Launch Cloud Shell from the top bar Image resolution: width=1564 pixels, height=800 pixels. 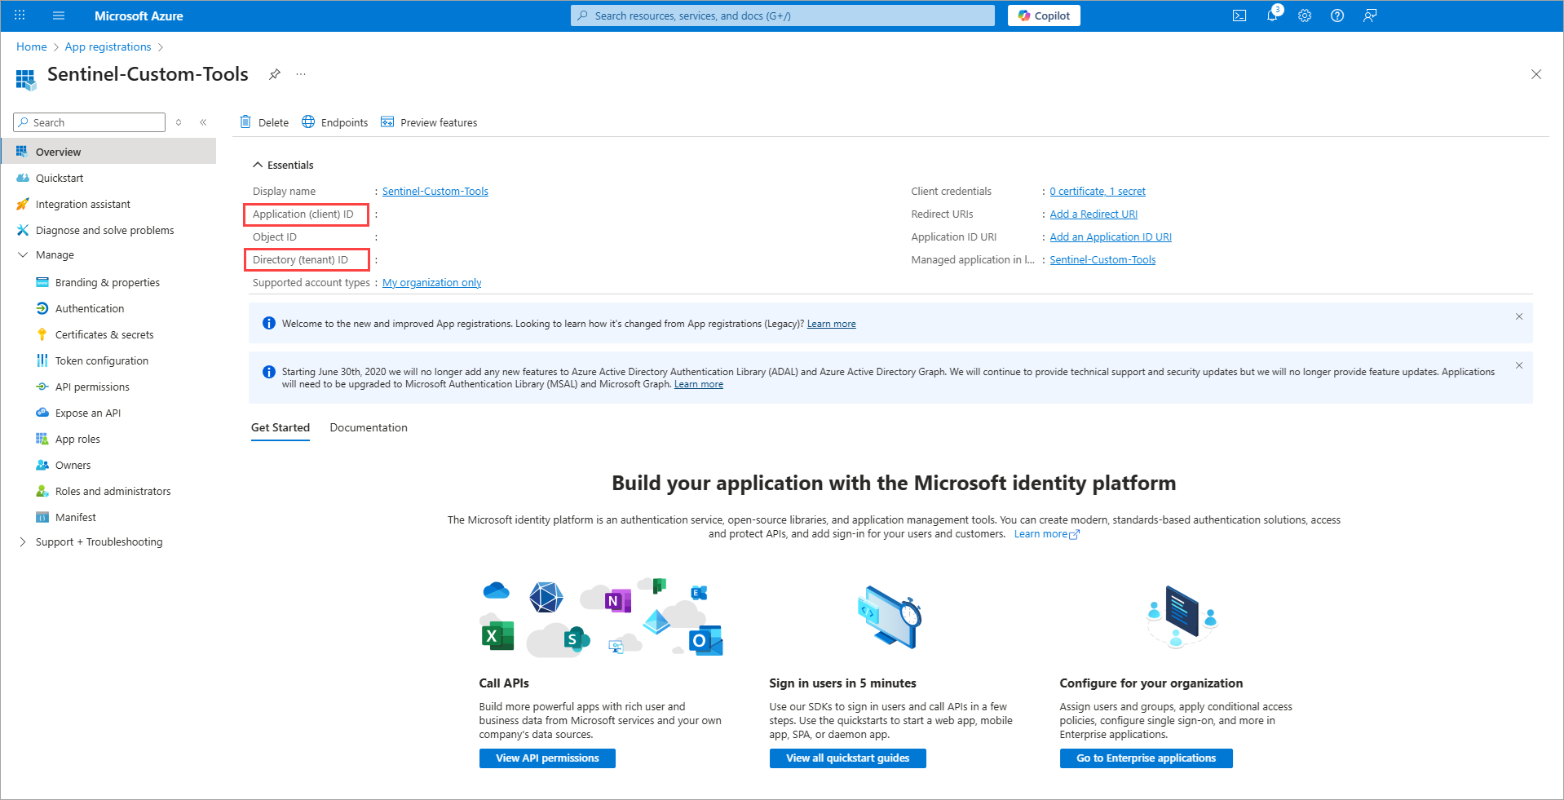1239,15
